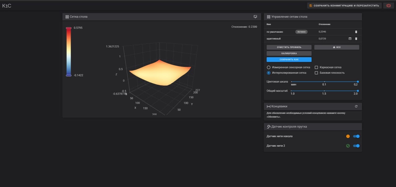Image resolution: width=396 pixels, height=187 pixels.
Task: Home all axes with Все button
Action: 337,47
